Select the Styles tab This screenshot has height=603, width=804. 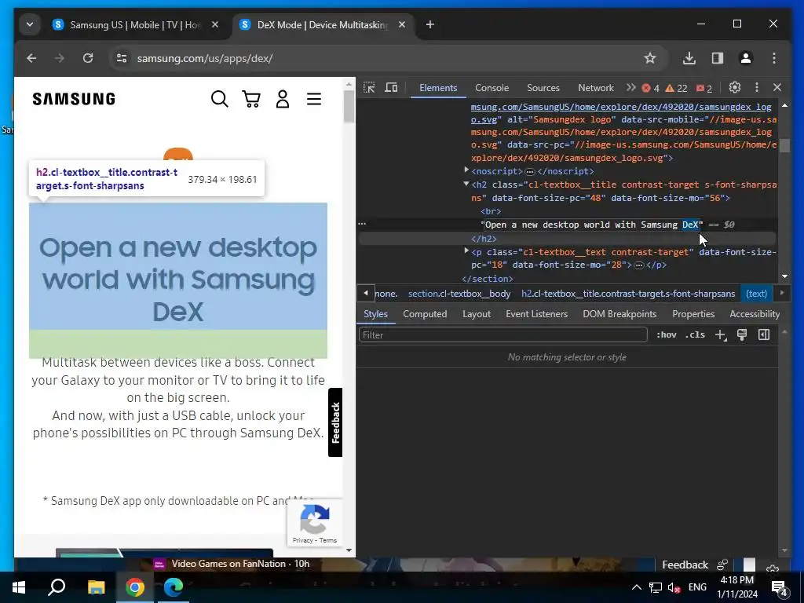pyautogui.click(x=375, y=314)
